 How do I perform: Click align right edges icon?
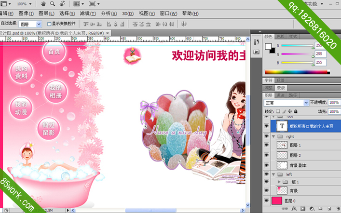click(x=122, y=24)
